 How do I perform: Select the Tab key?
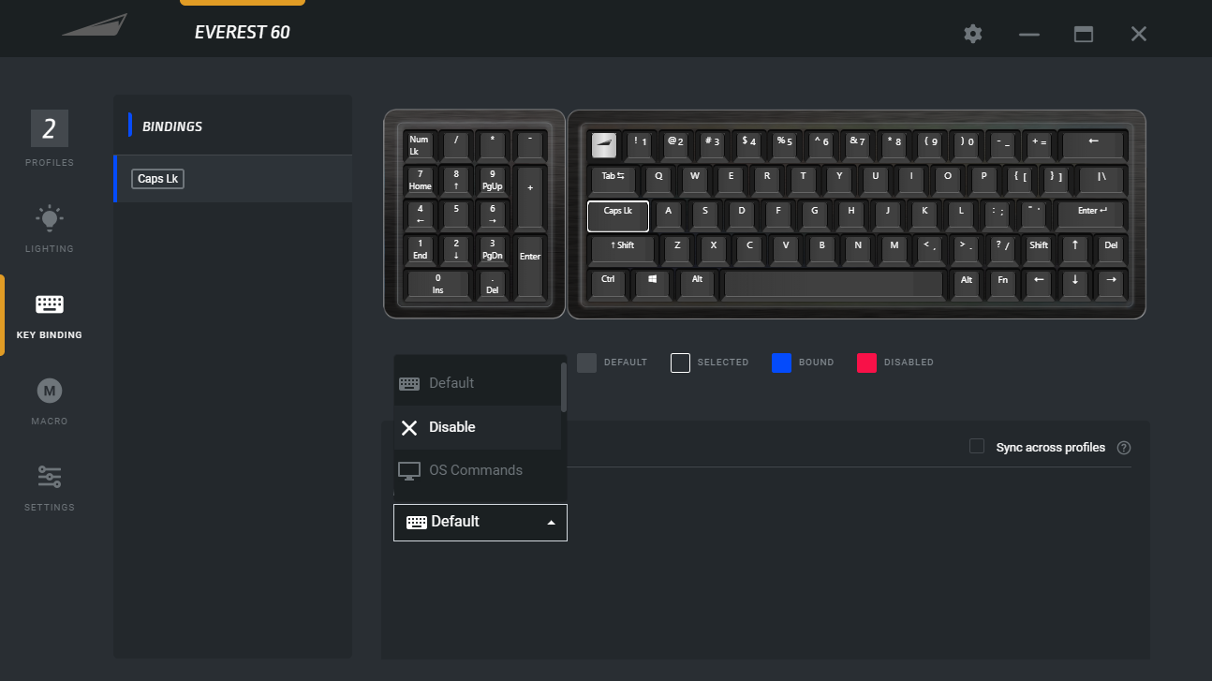tap(613, 179)
